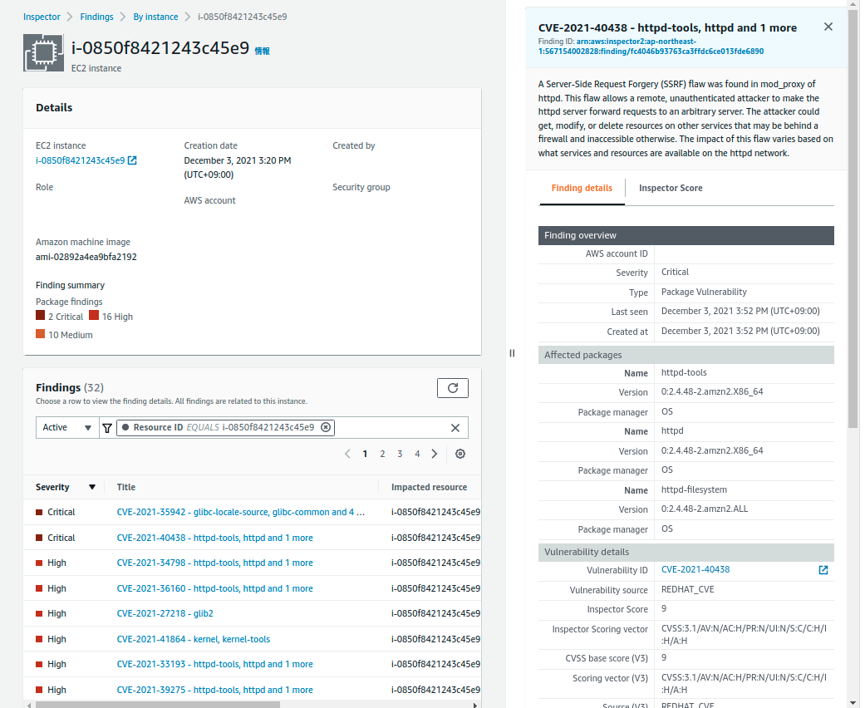Open Findings breadcrumb link
The height and width of the screenshot is (708, 865).
pyautogui.click(x=96, y=17)
